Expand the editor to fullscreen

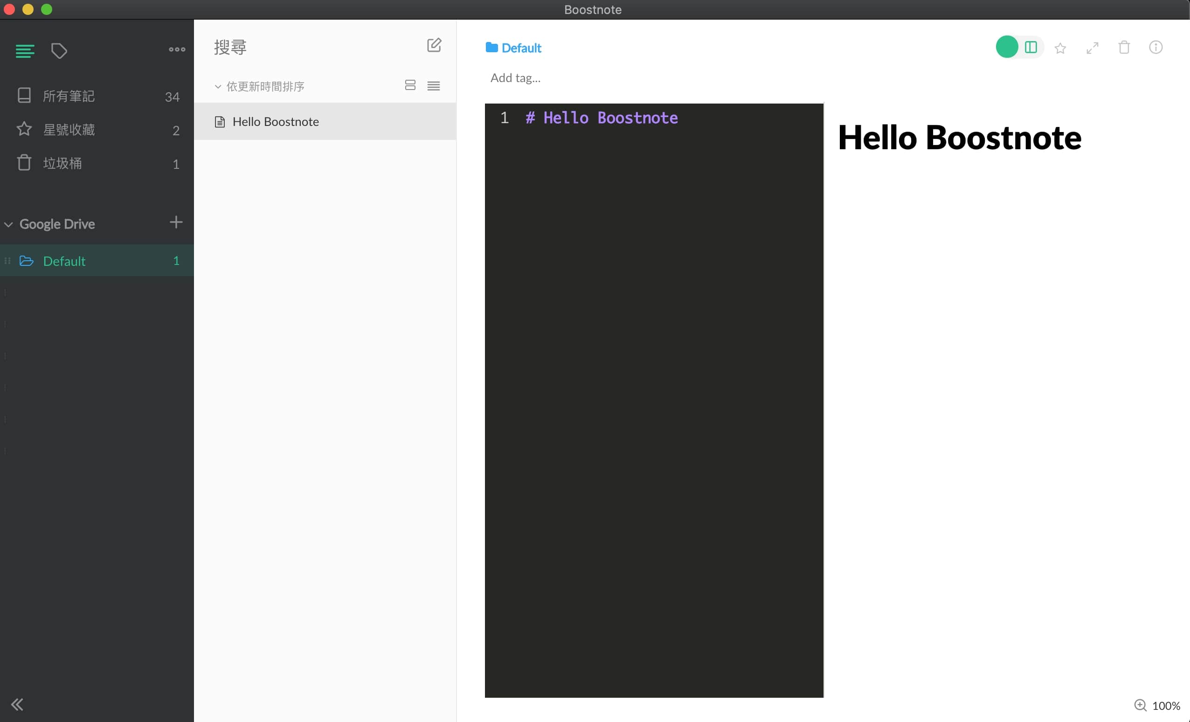tap(1092, 48)
